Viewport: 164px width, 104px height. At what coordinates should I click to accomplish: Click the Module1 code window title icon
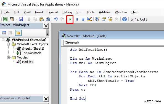[x=64, y=36]
